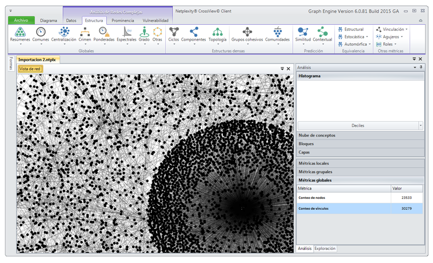Click the value 30279

(407, 209)
